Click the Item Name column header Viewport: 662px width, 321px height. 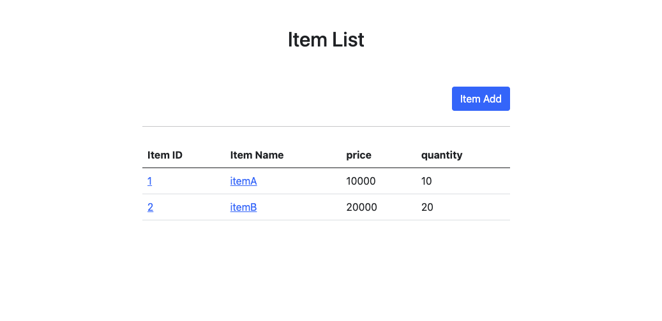(x=257, y=155)
